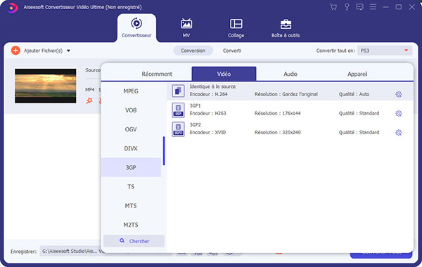Open the Appareil format tab

tap(357, 74)
